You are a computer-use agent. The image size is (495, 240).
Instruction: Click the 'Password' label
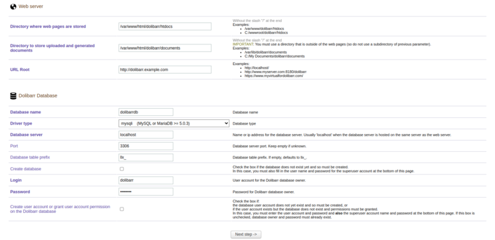20,192
